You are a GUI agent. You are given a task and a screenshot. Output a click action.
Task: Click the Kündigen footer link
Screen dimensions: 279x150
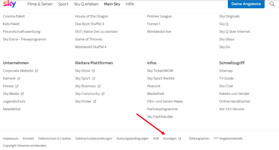pos(170,138)
